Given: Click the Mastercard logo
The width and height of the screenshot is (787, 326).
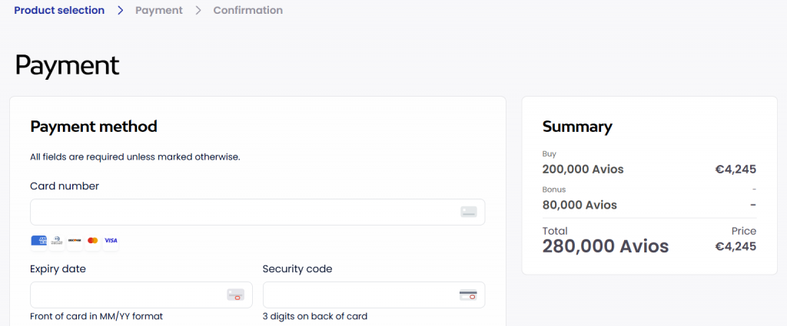Looking at the screenshot, I should point(93,241).
